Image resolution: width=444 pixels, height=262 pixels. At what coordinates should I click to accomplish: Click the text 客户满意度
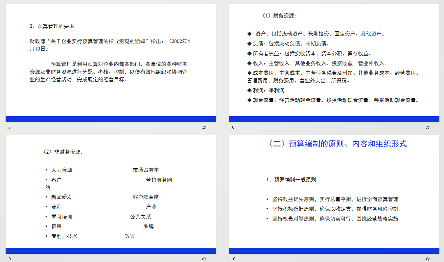(146, 197)
